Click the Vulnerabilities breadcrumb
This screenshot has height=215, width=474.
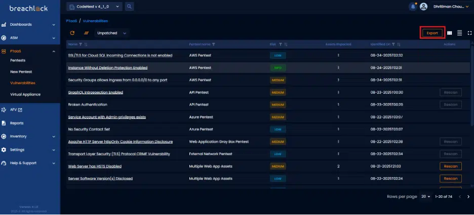coord(95,21)
